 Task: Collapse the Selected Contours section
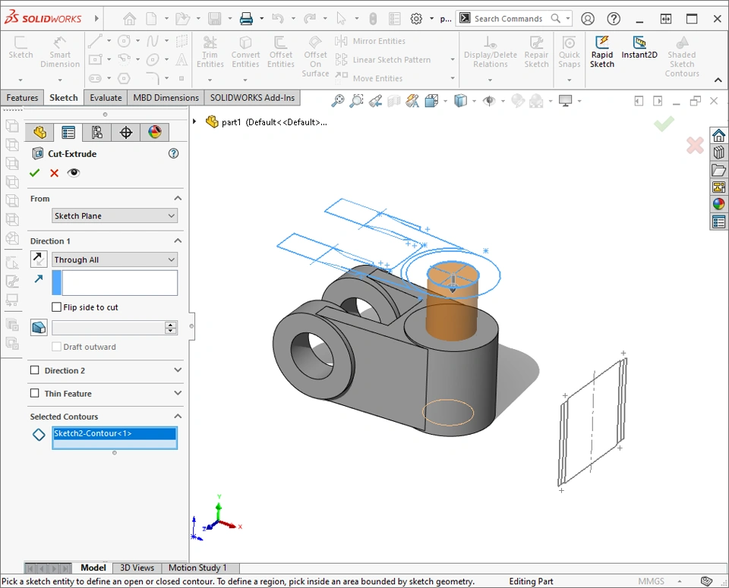(178, 417)
